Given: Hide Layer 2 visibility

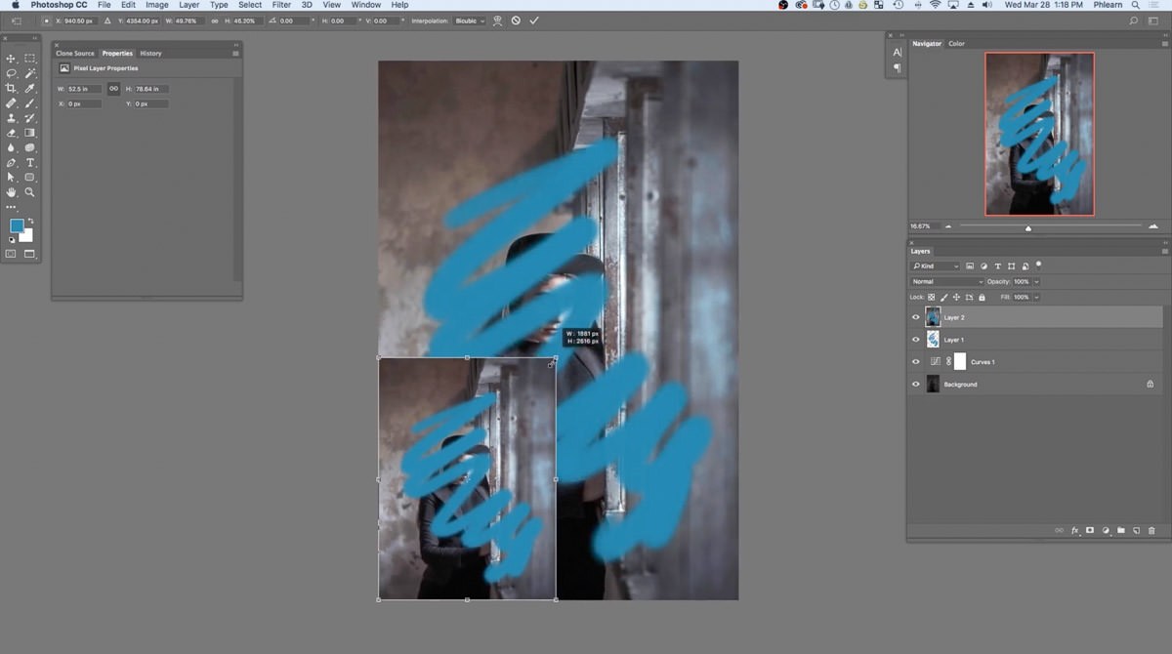Looking at the screenshot, I should (915, 317).
